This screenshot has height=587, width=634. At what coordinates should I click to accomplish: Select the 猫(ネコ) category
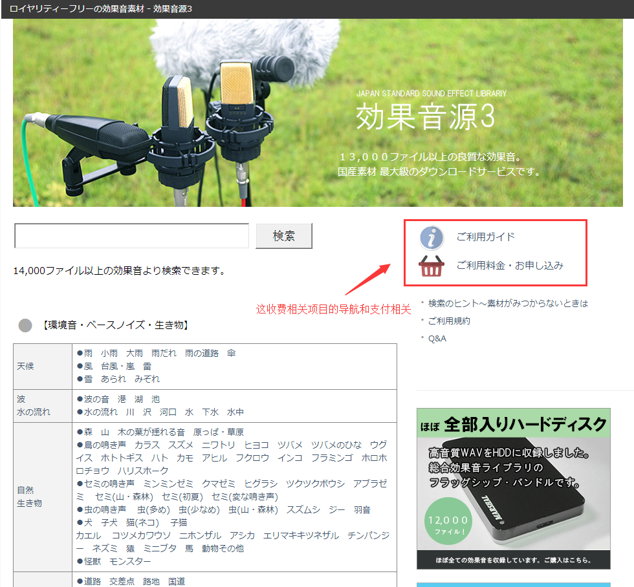click(143, 523)
